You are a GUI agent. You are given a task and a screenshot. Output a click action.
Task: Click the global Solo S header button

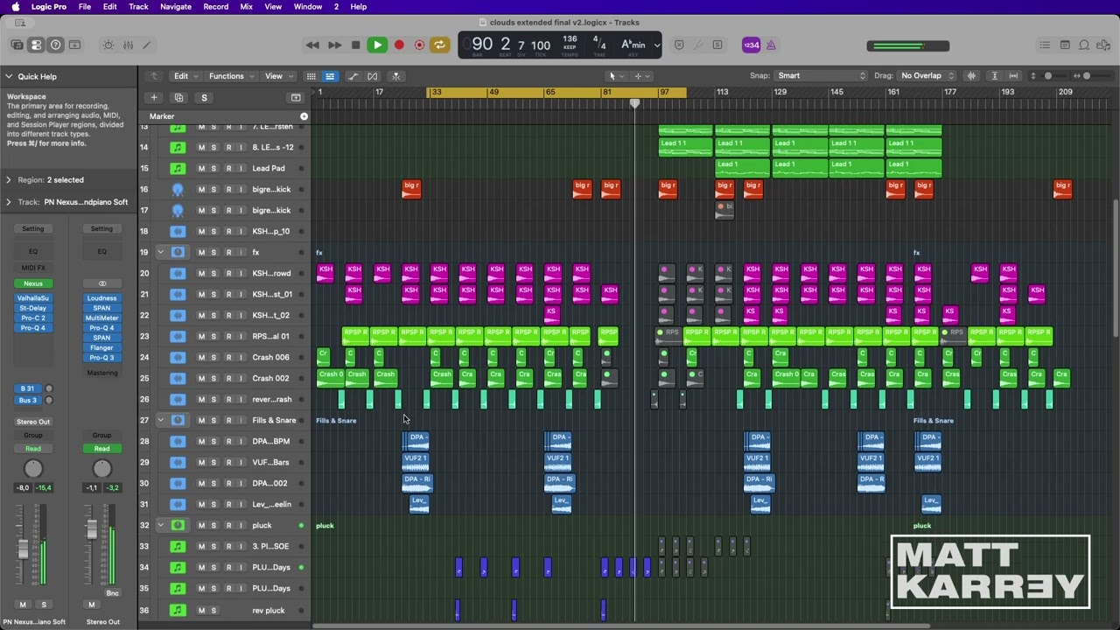(x=204, y=98)
